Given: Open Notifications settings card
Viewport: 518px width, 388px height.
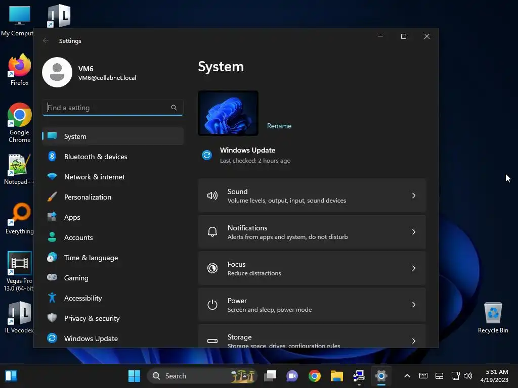Looking at the screenshot, I should [312, 232].
